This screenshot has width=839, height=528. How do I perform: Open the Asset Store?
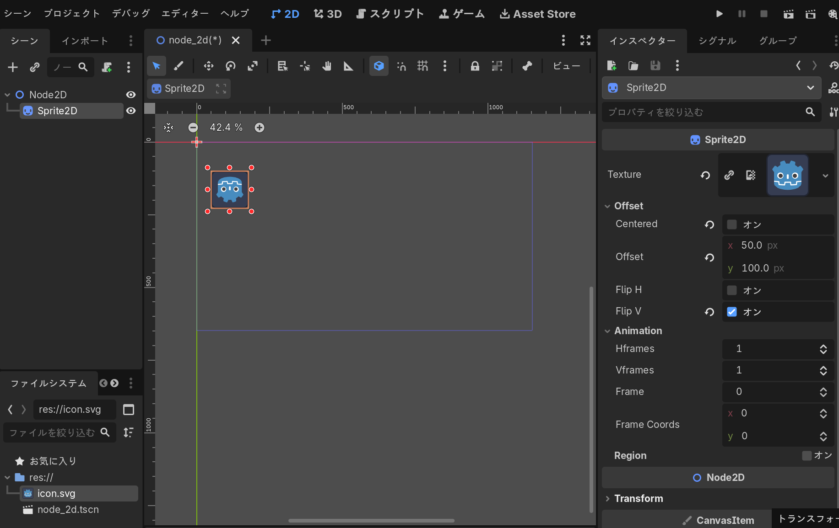click(538, 14)
